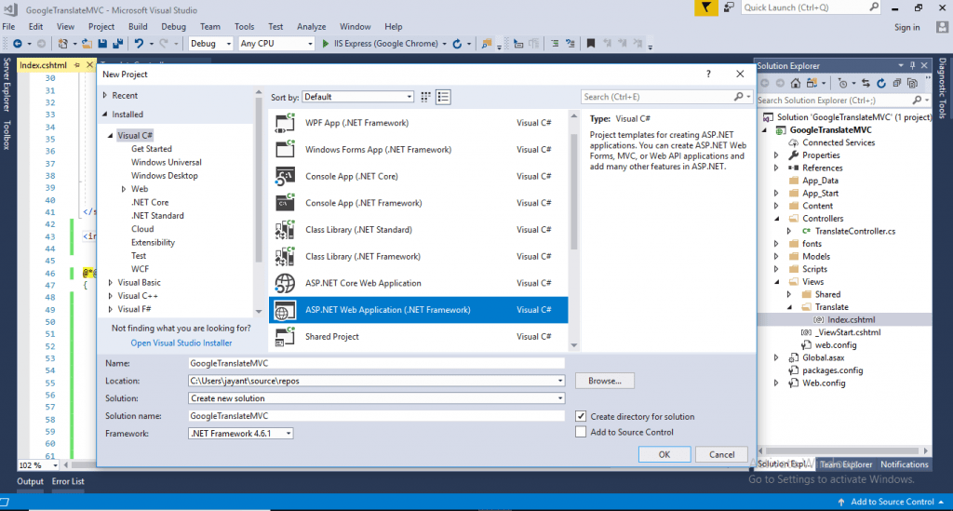Click Collapse All icon in Solution Explorer

pos(896,83)
